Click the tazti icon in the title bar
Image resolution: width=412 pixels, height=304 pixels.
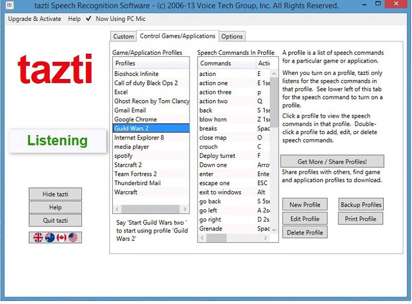(x=9, y=5)
